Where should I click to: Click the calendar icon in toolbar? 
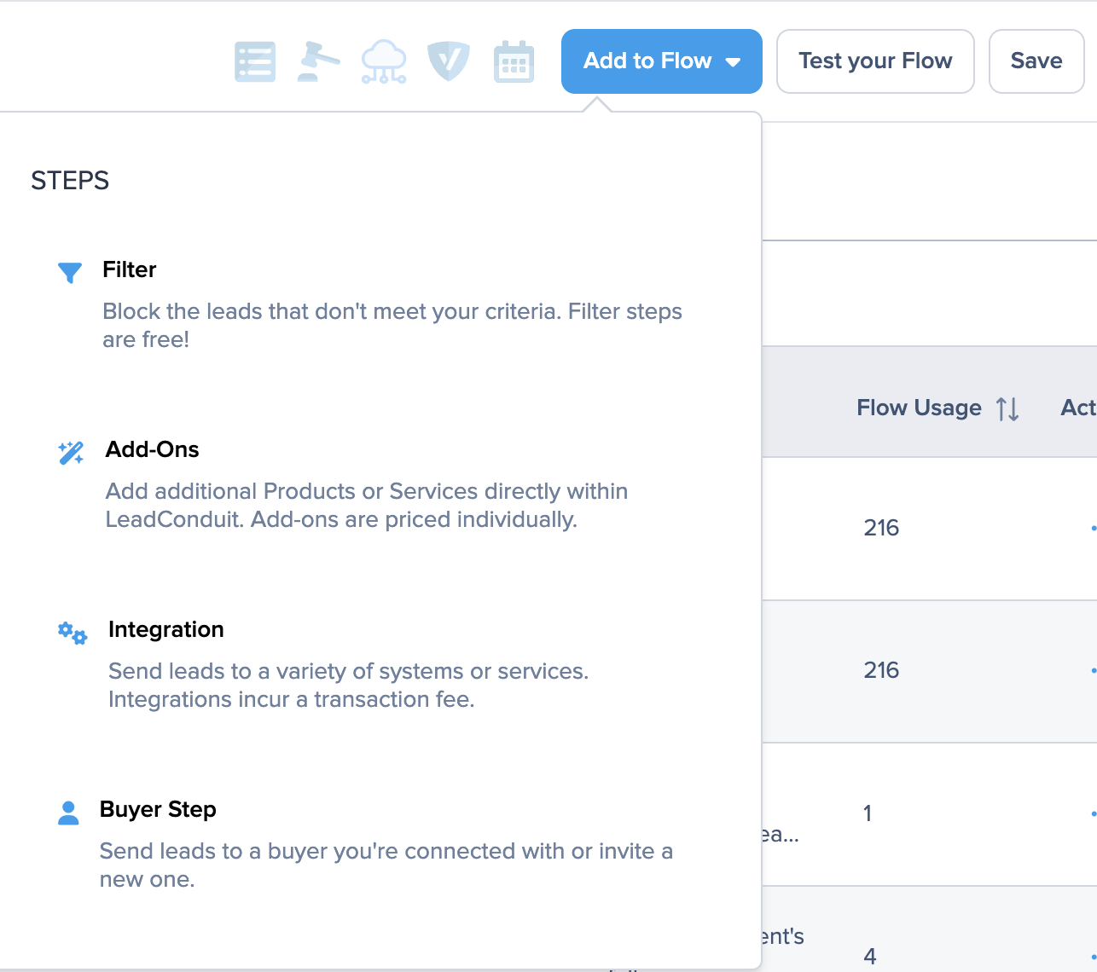[x=514, y=61]
